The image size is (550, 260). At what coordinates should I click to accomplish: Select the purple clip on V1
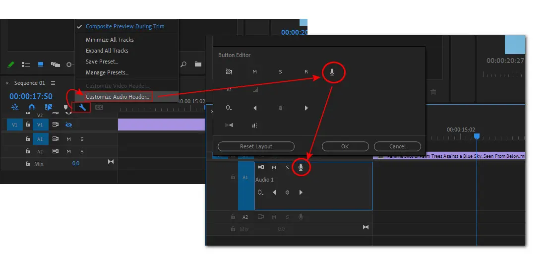tap(161, 125)
